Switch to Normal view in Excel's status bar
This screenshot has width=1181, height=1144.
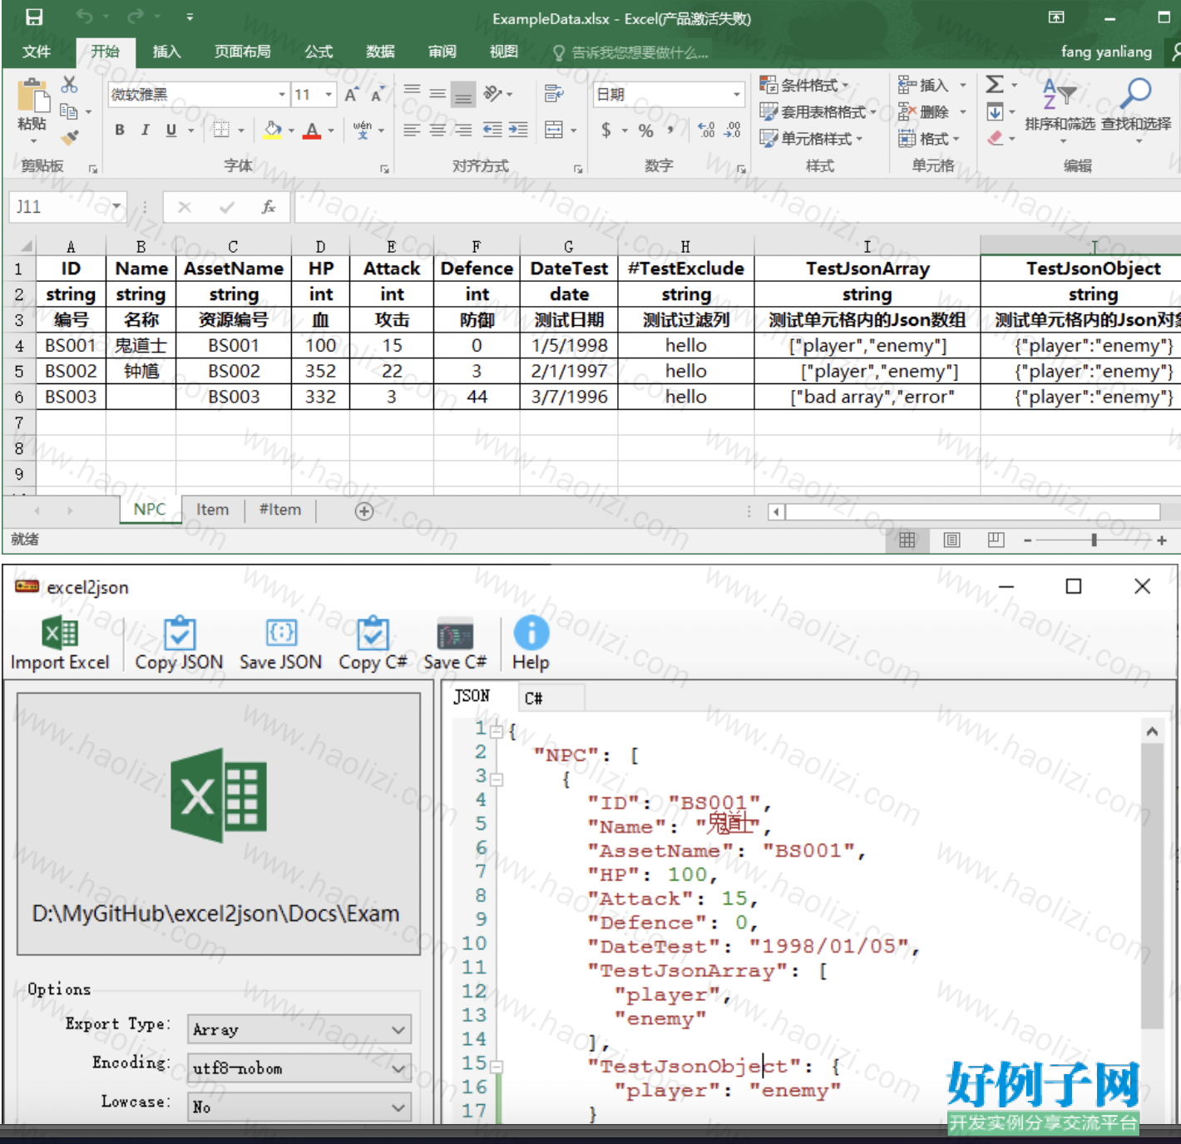907,540
